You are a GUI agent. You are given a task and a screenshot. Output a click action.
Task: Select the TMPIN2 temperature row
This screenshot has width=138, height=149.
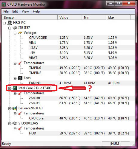tap(82, 73)
